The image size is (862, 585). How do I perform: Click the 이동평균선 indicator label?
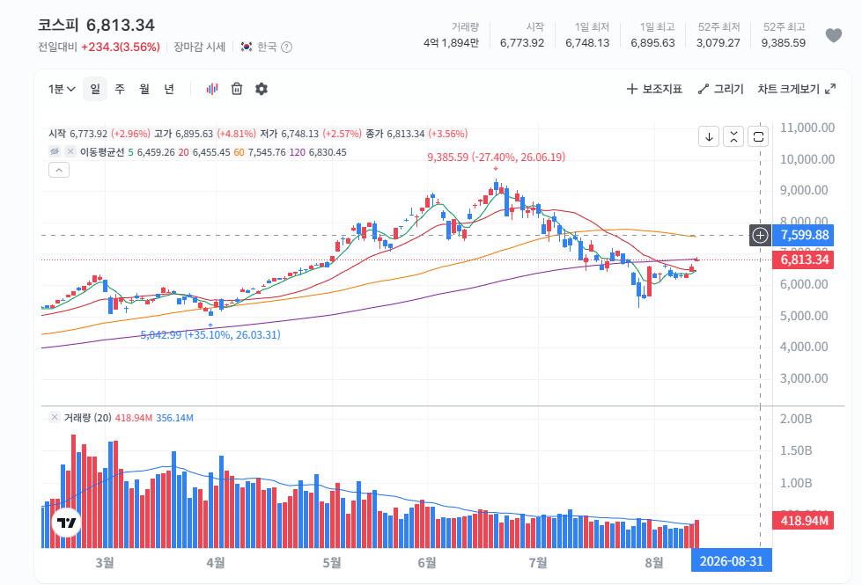pos(102,152)
